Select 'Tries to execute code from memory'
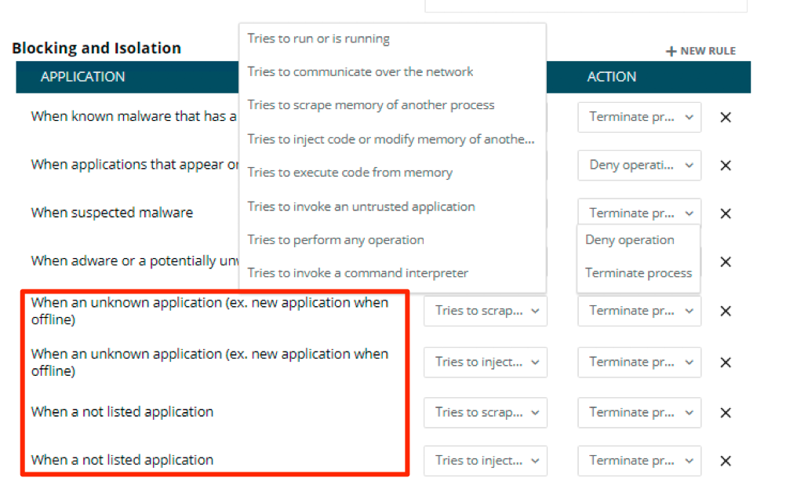Screen dimensions: 797x485 point(350,173)
